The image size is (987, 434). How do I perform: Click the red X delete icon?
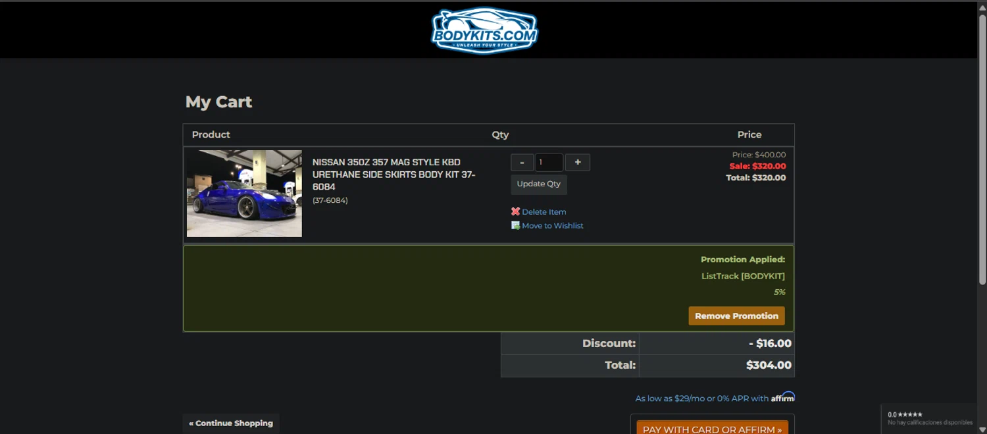(x=515, y=211)
